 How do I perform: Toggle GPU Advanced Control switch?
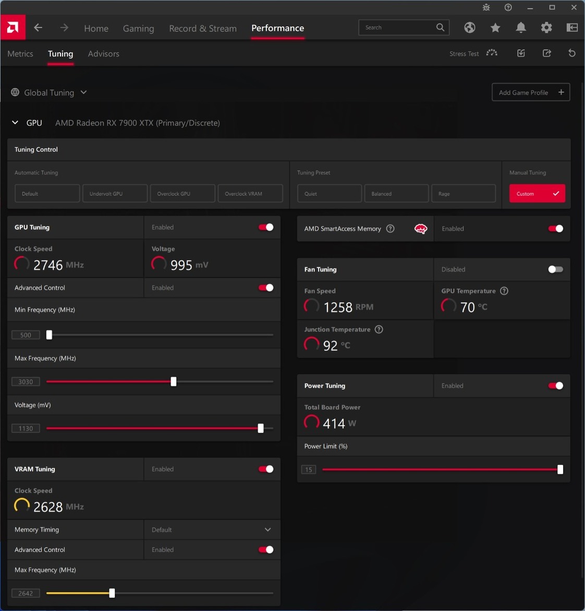click(266, 288)
